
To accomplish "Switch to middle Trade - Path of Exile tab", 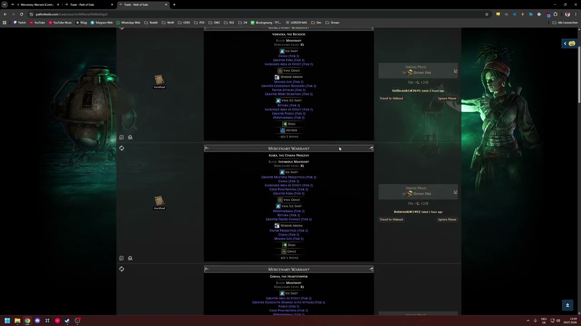I will 89,5.
